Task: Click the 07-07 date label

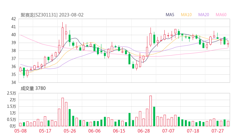Action: [168, 131]
